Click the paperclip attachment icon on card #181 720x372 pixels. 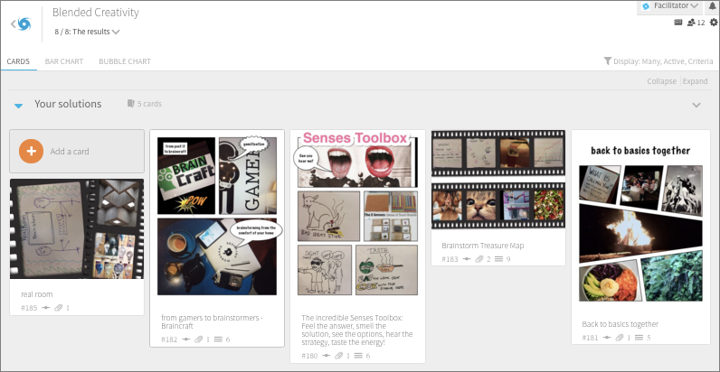[x=620, y=338]
